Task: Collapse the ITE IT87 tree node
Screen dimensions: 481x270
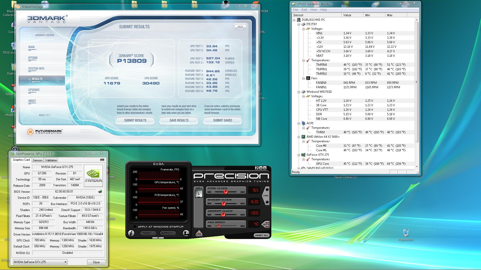Action: point(299,24)
